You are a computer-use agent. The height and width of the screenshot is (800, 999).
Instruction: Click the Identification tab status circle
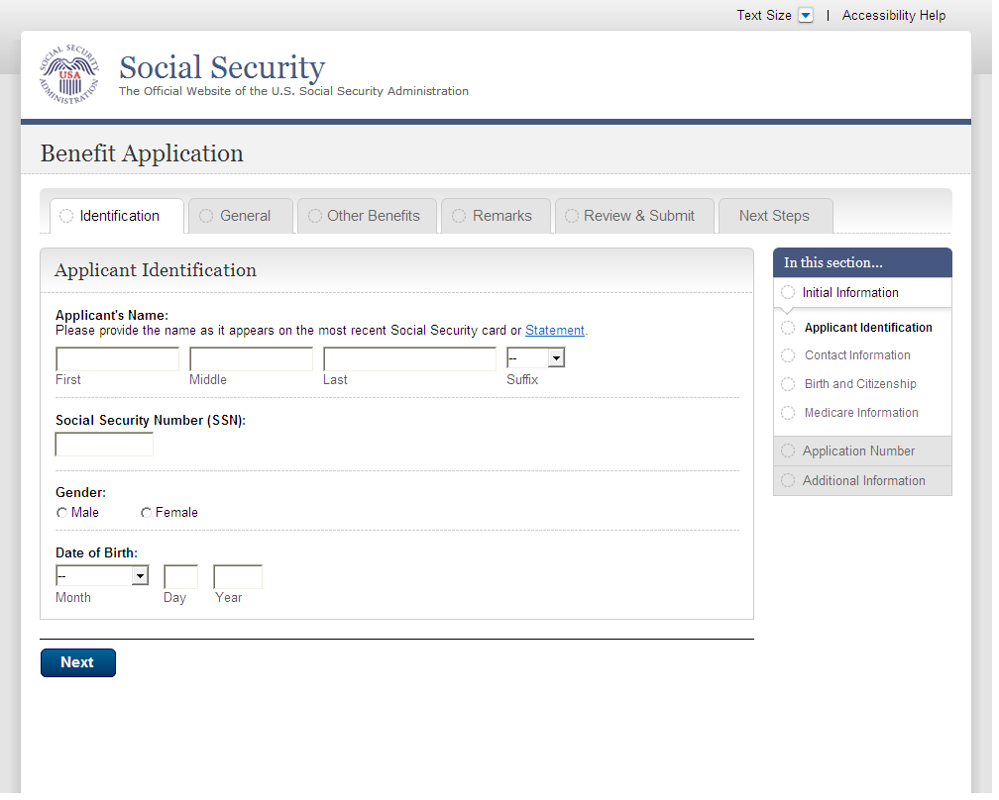(x=66, y=216)
